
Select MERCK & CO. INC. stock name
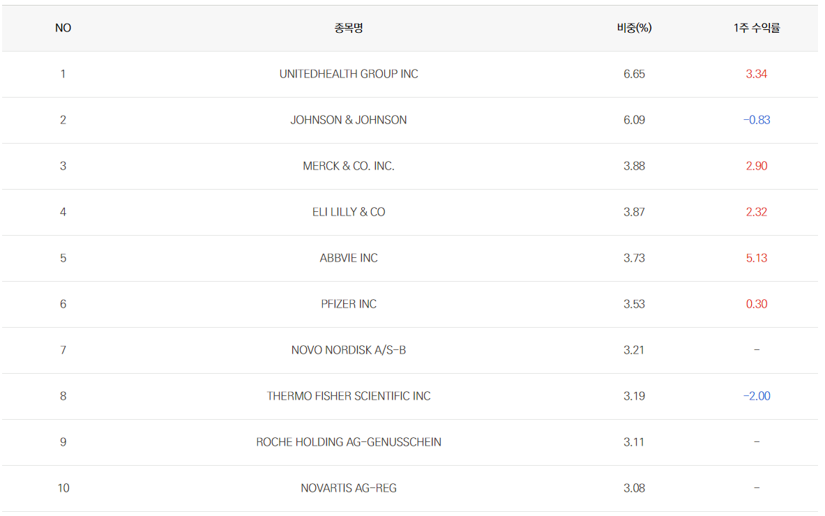pyautogui.click(x=348, y=166)
